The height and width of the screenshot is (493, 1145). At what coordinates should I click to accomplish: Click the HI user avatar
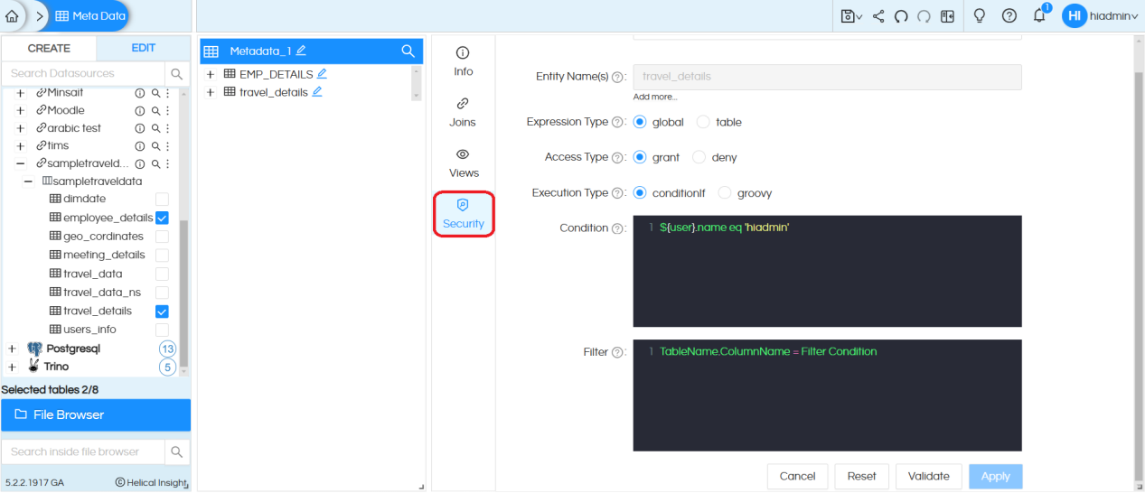1075,16
